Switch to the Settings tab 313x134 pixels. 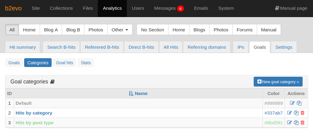click(284, 47)
